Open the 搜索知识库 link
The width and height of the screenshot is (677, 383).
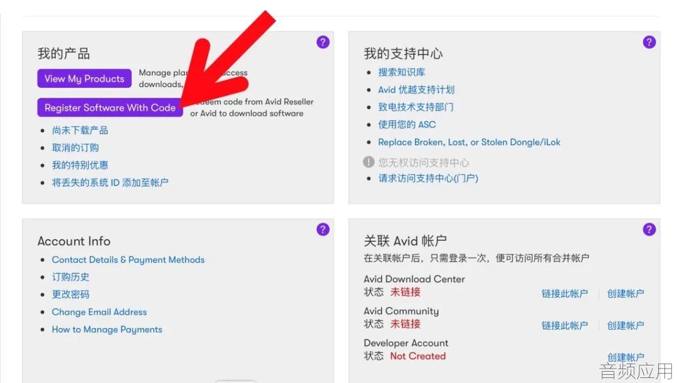pyautogui.click(x=402, y=72)
